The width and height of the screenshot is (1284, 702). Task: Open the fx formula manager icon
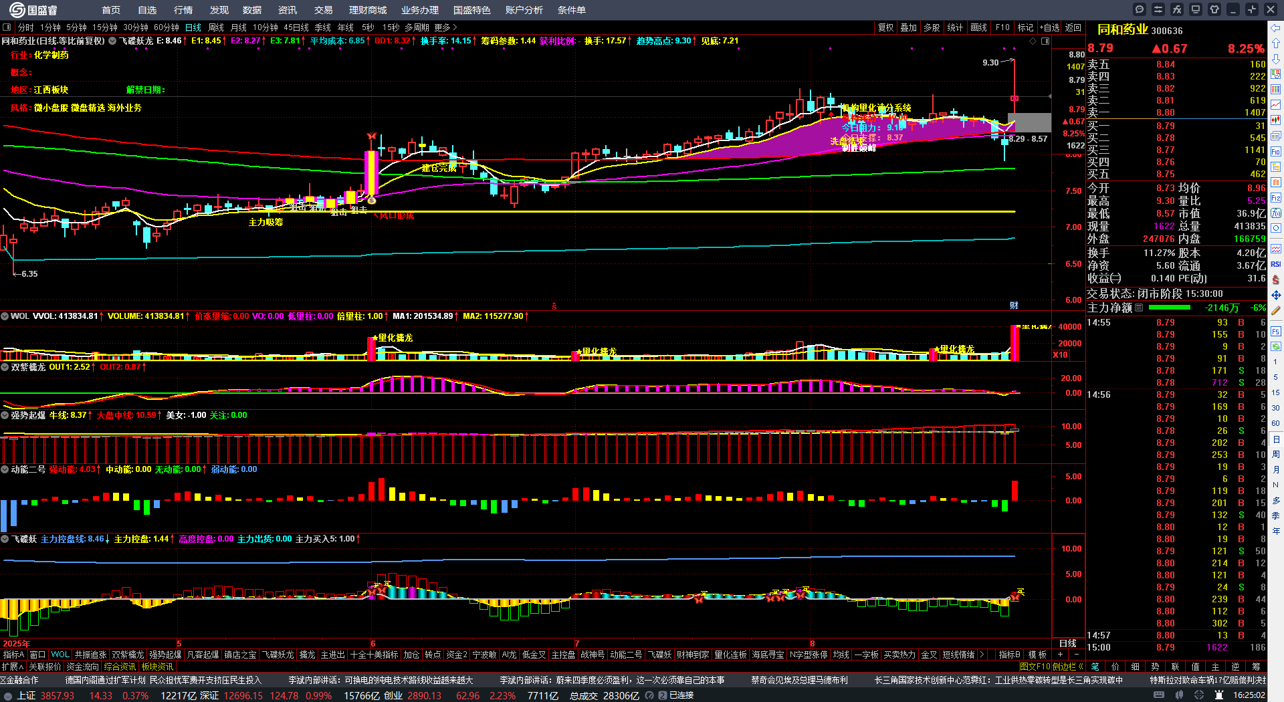pos(1177,9)
